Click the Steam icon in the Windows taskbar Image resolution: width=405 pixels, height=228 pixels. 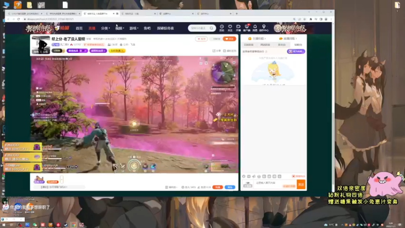(66, 225)
